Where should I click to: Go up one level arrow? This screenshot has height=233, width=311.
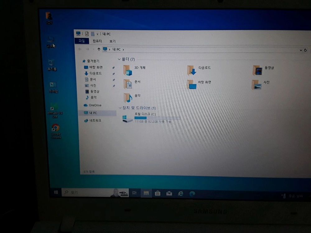[x=99, y=49]
